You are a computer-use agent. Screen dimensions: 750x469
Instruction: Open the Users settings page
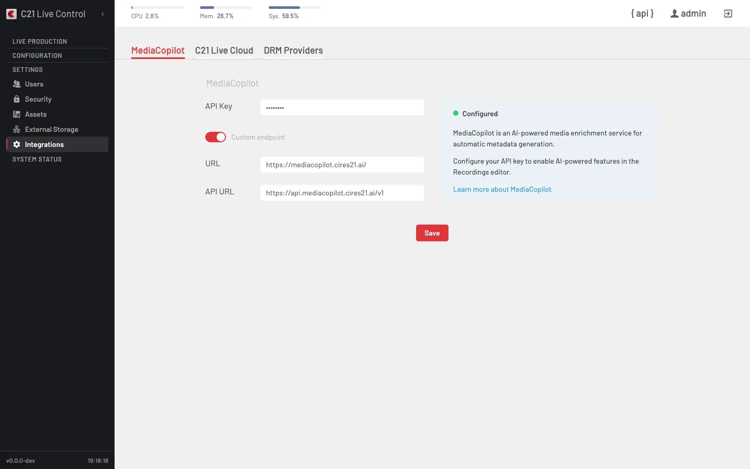[57, 84]
